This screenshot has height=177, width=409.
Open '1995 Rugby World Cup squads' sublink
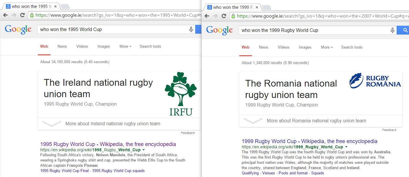coord(118,171)
